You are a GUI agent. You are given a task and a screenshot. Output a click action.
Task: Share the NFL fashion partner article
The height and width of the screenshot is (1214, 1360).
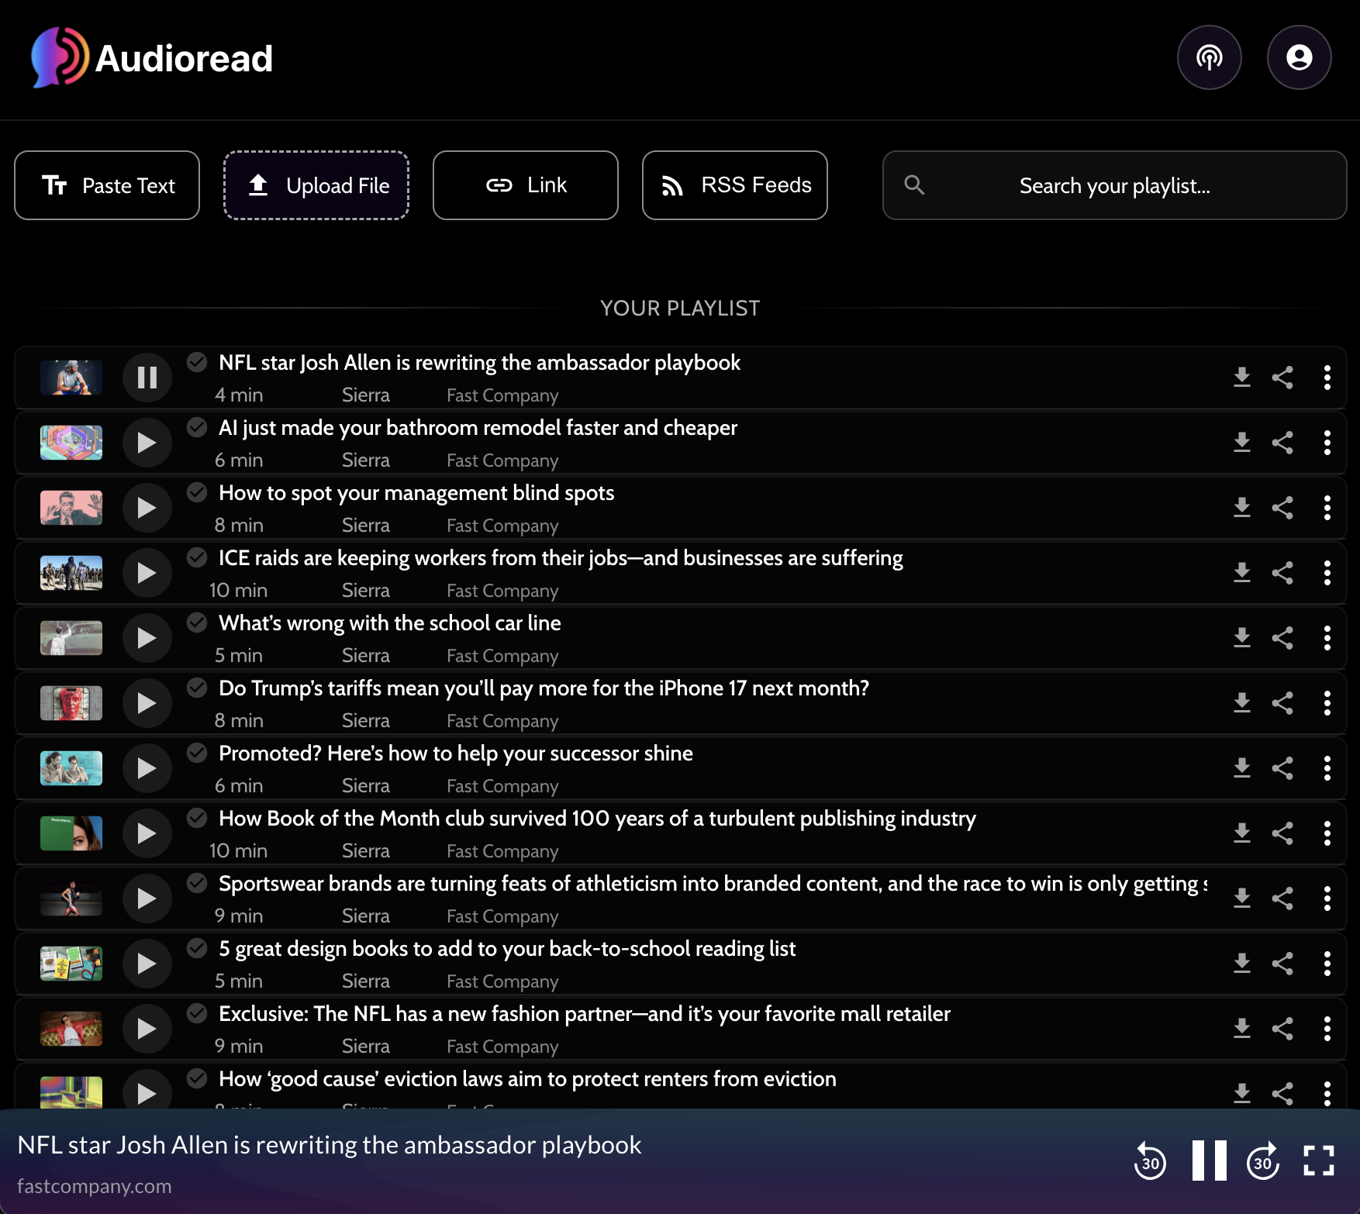(x=1282, y=1029)
